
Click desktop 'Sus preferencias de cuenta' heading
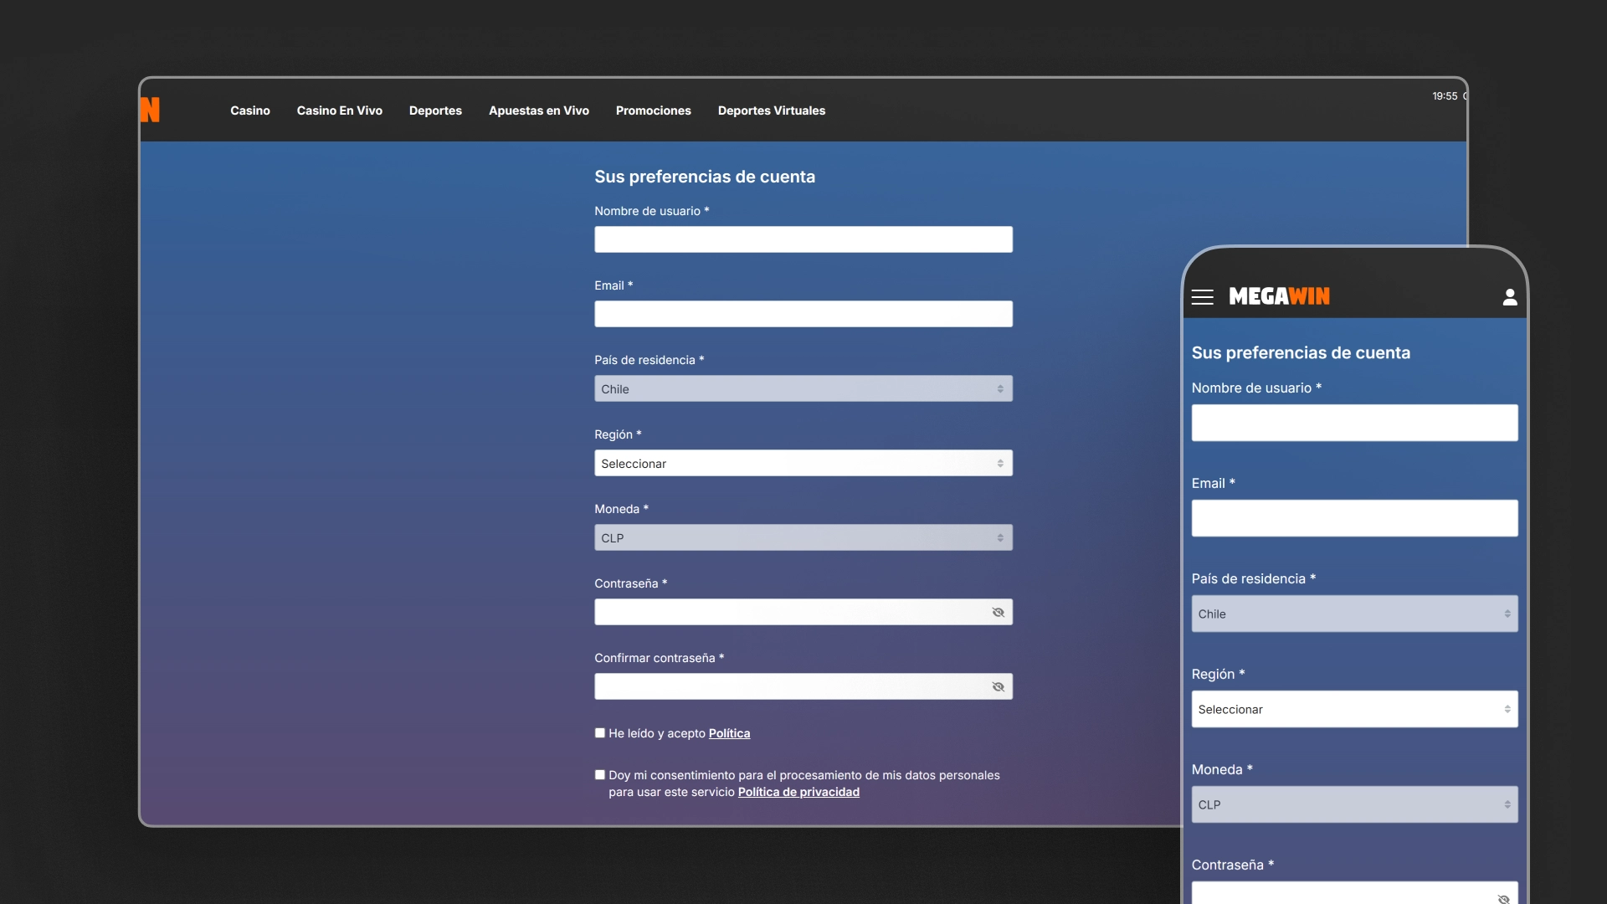tap(705, 177)
